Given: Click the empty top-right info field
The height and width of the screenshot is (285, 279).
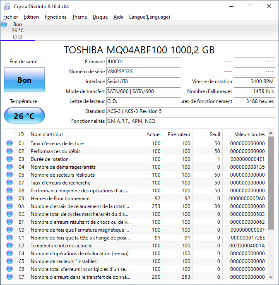Looking at the screenshot, I should coord(254,62).
